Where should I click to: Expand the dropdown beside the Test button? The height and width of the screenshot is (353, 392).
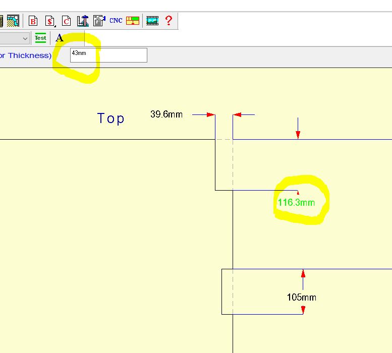pyautogui.click(x=25, y=38)
